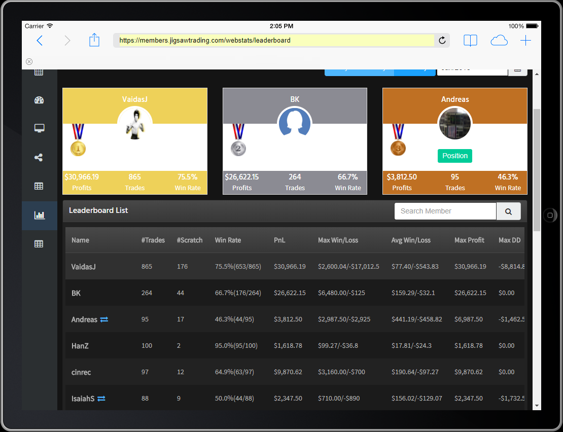563x432 pixels.
Task: Open the Safari share sheet icon
Action: pos(94,41)
